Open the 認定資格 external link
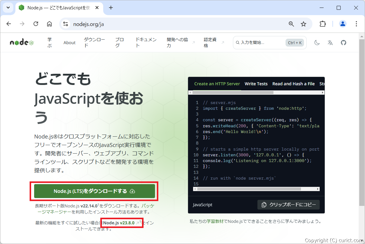 (x=214, y=43)
